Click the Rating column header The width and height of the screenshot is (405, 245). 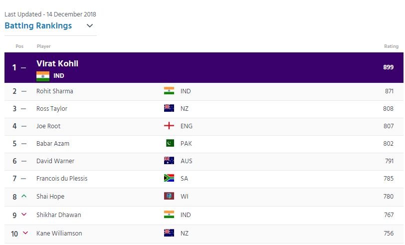tap(392, 46)
